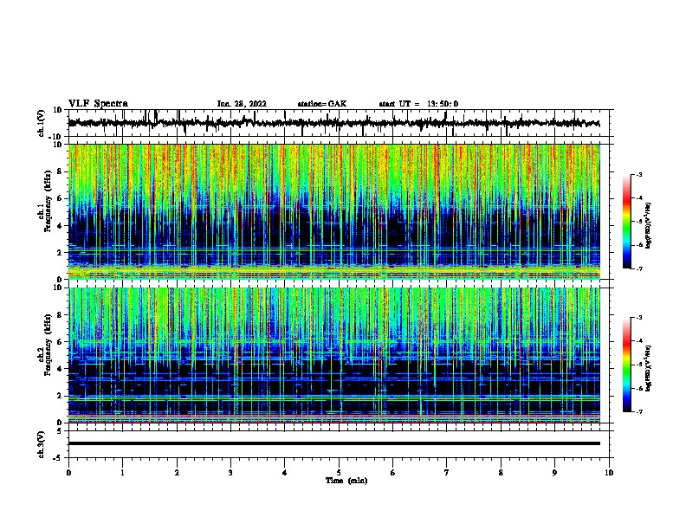Screen dimensions: 686x530
Task: Click the 'Jan. 28, 2022' date label
Action: [242, 104]
